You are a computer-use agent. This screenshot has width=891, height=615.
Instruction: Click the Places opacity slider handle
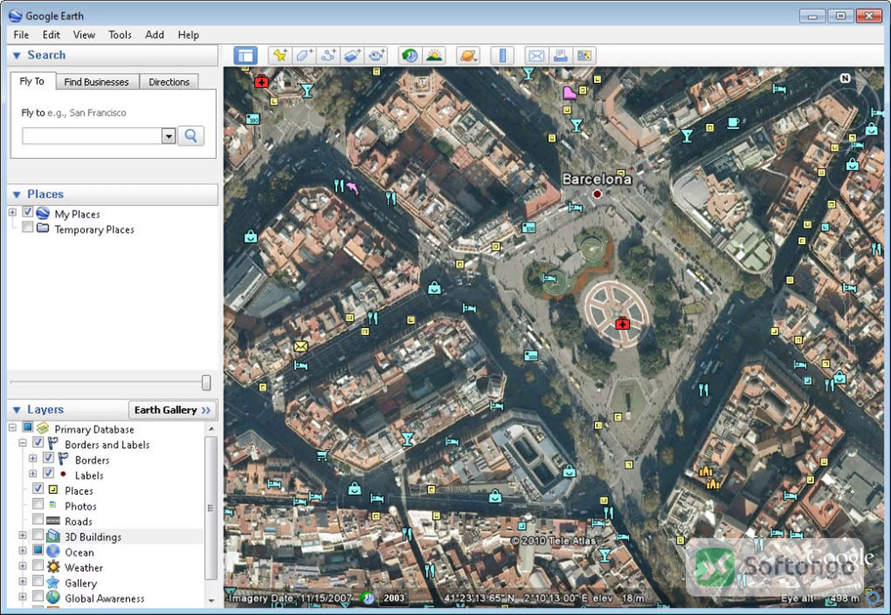point(206,382)
